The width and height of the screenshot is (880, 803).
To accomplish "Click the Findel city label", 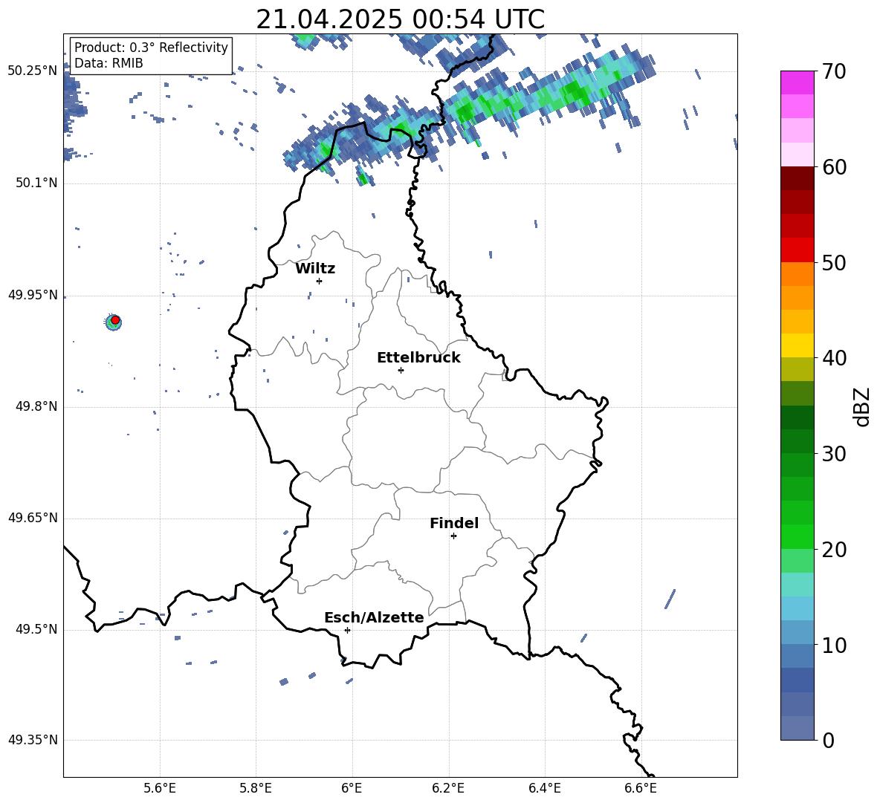I will coord(454,523).
